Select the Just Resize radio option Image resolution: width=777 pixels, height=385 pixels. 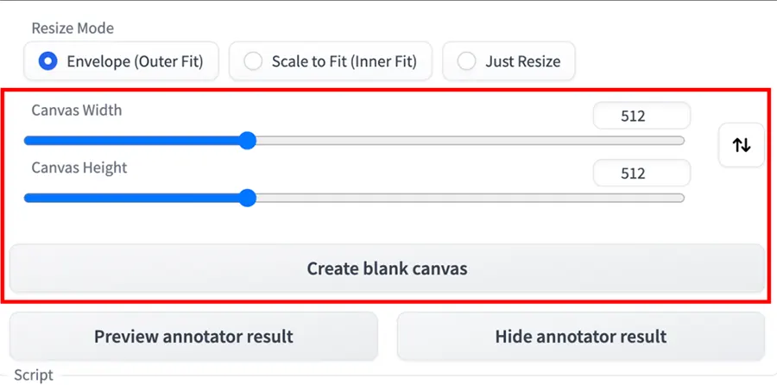pos(509,61)
